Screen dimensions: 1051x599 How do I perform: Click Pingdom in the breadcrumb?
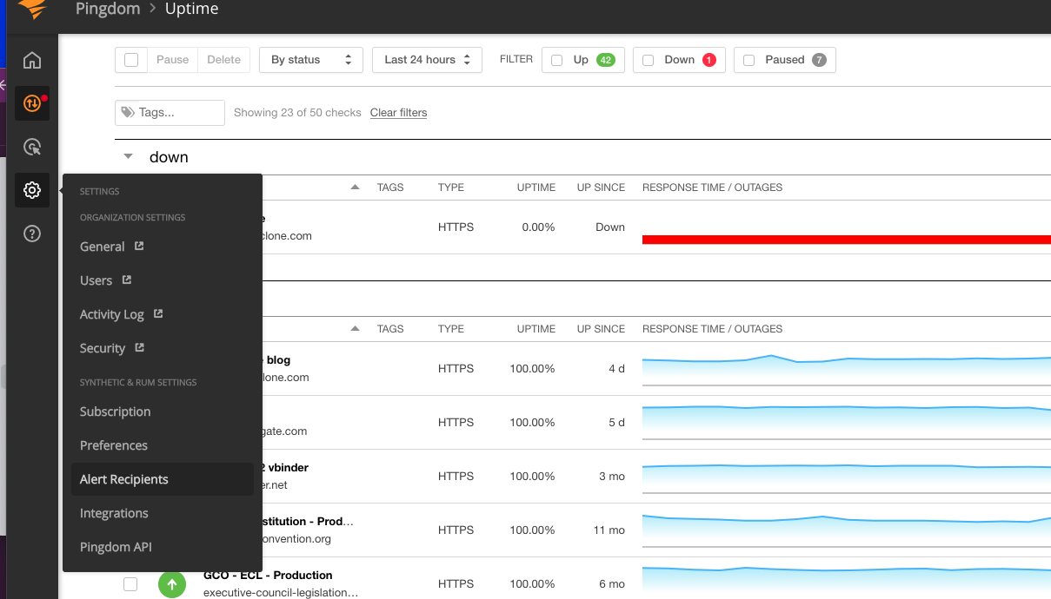[108, 10]
